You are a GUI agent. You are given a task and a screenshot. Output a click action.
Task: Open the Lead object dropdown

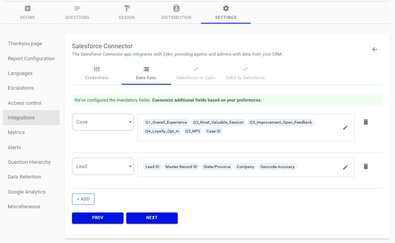[x=103, y=167]
